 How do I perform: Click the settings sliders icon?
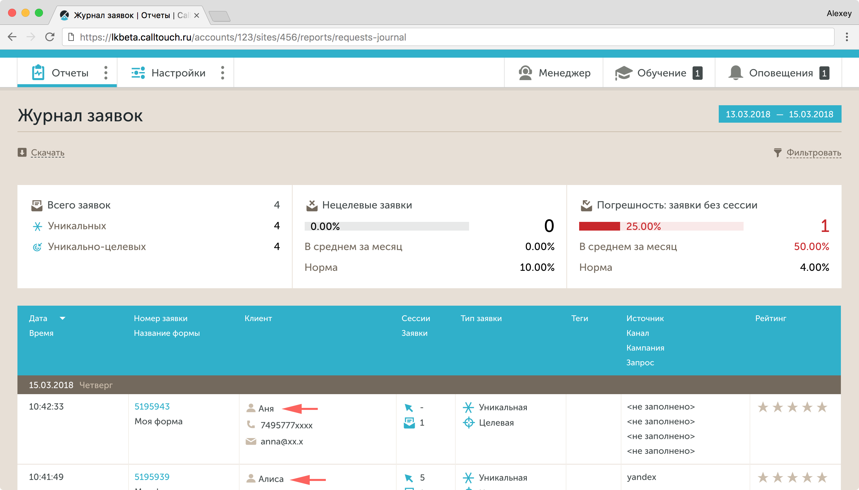coord(138,73)
